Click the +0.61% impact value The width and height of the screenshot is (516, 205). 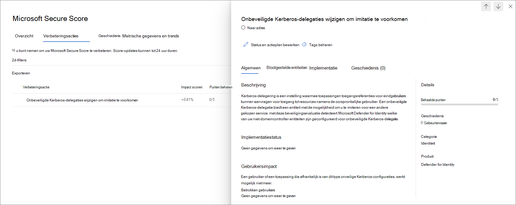(187, 100)
